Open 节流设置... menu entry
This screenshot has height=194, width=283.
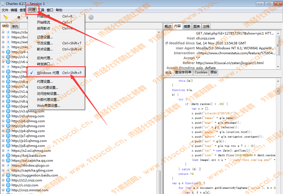click(x=56, y=43)
